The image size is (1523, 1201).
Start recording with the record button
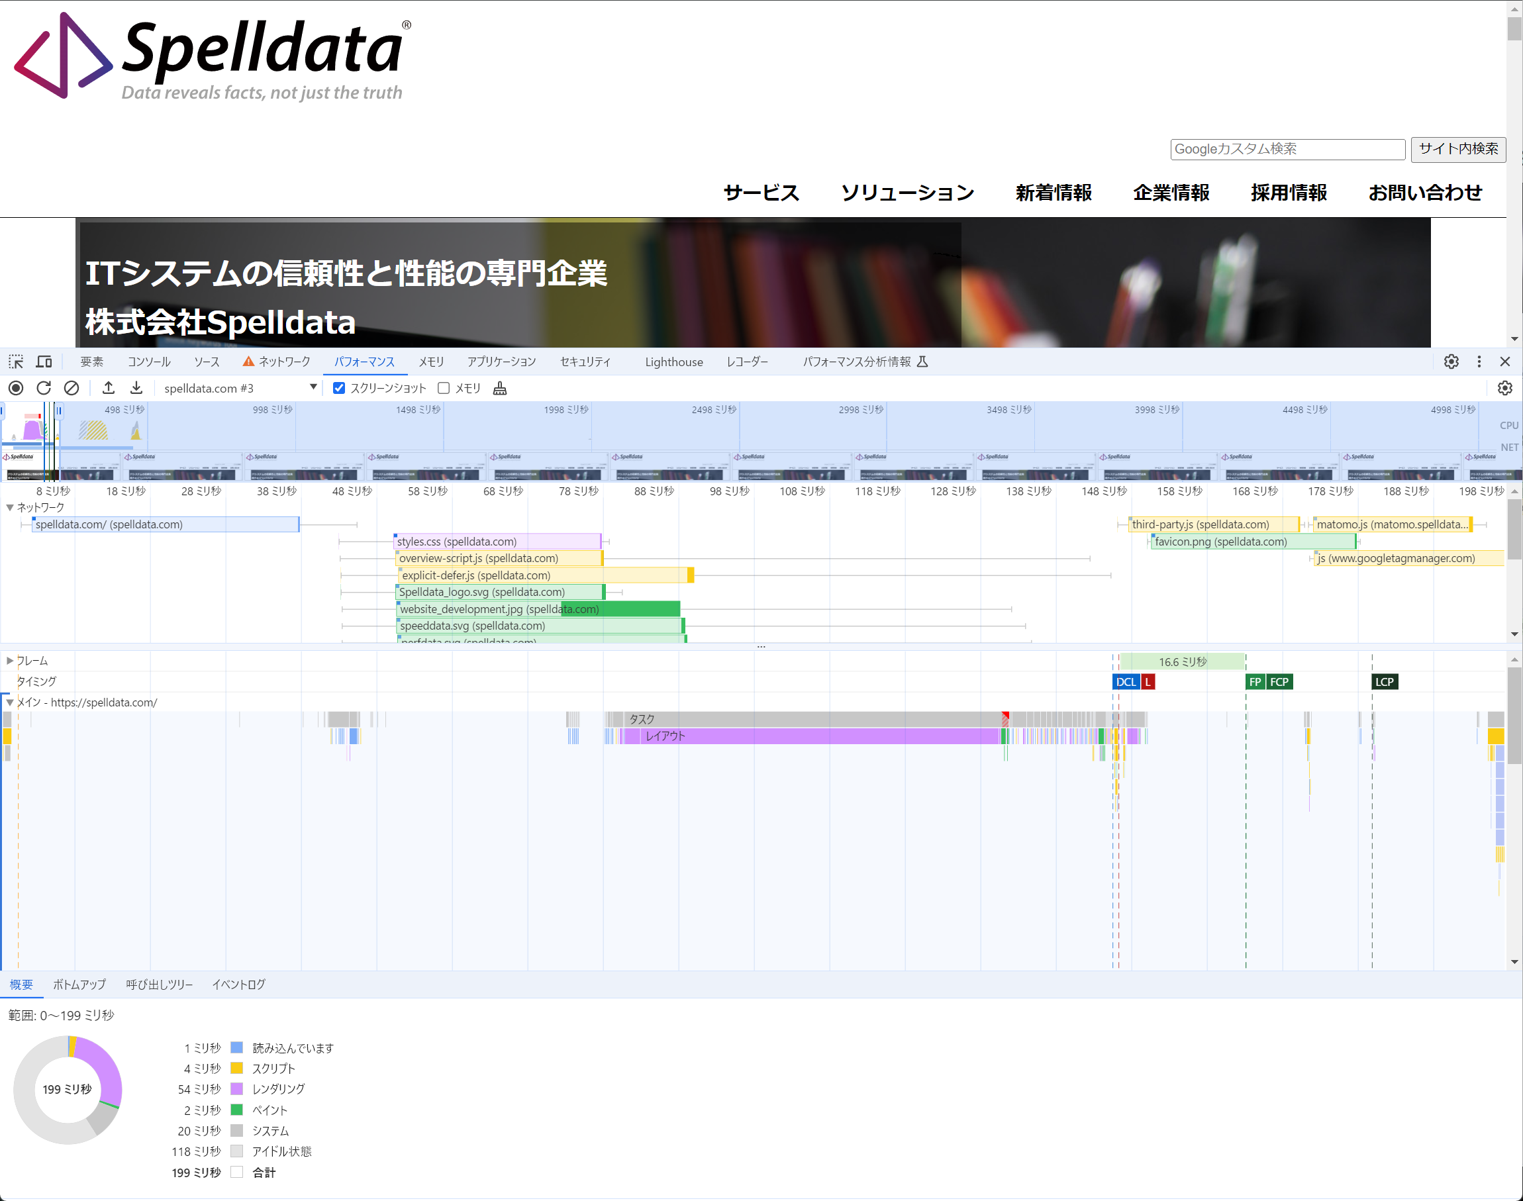[x=16, y=388]
